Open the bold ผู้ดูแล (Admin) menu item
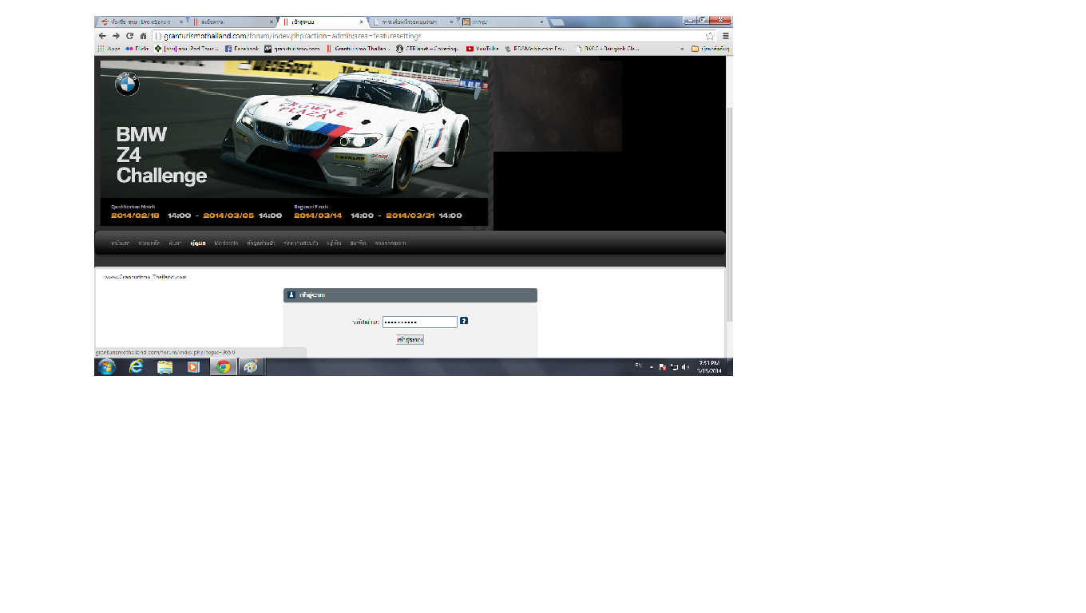Viewport: 1086px width, 613px height. point(198,243)
